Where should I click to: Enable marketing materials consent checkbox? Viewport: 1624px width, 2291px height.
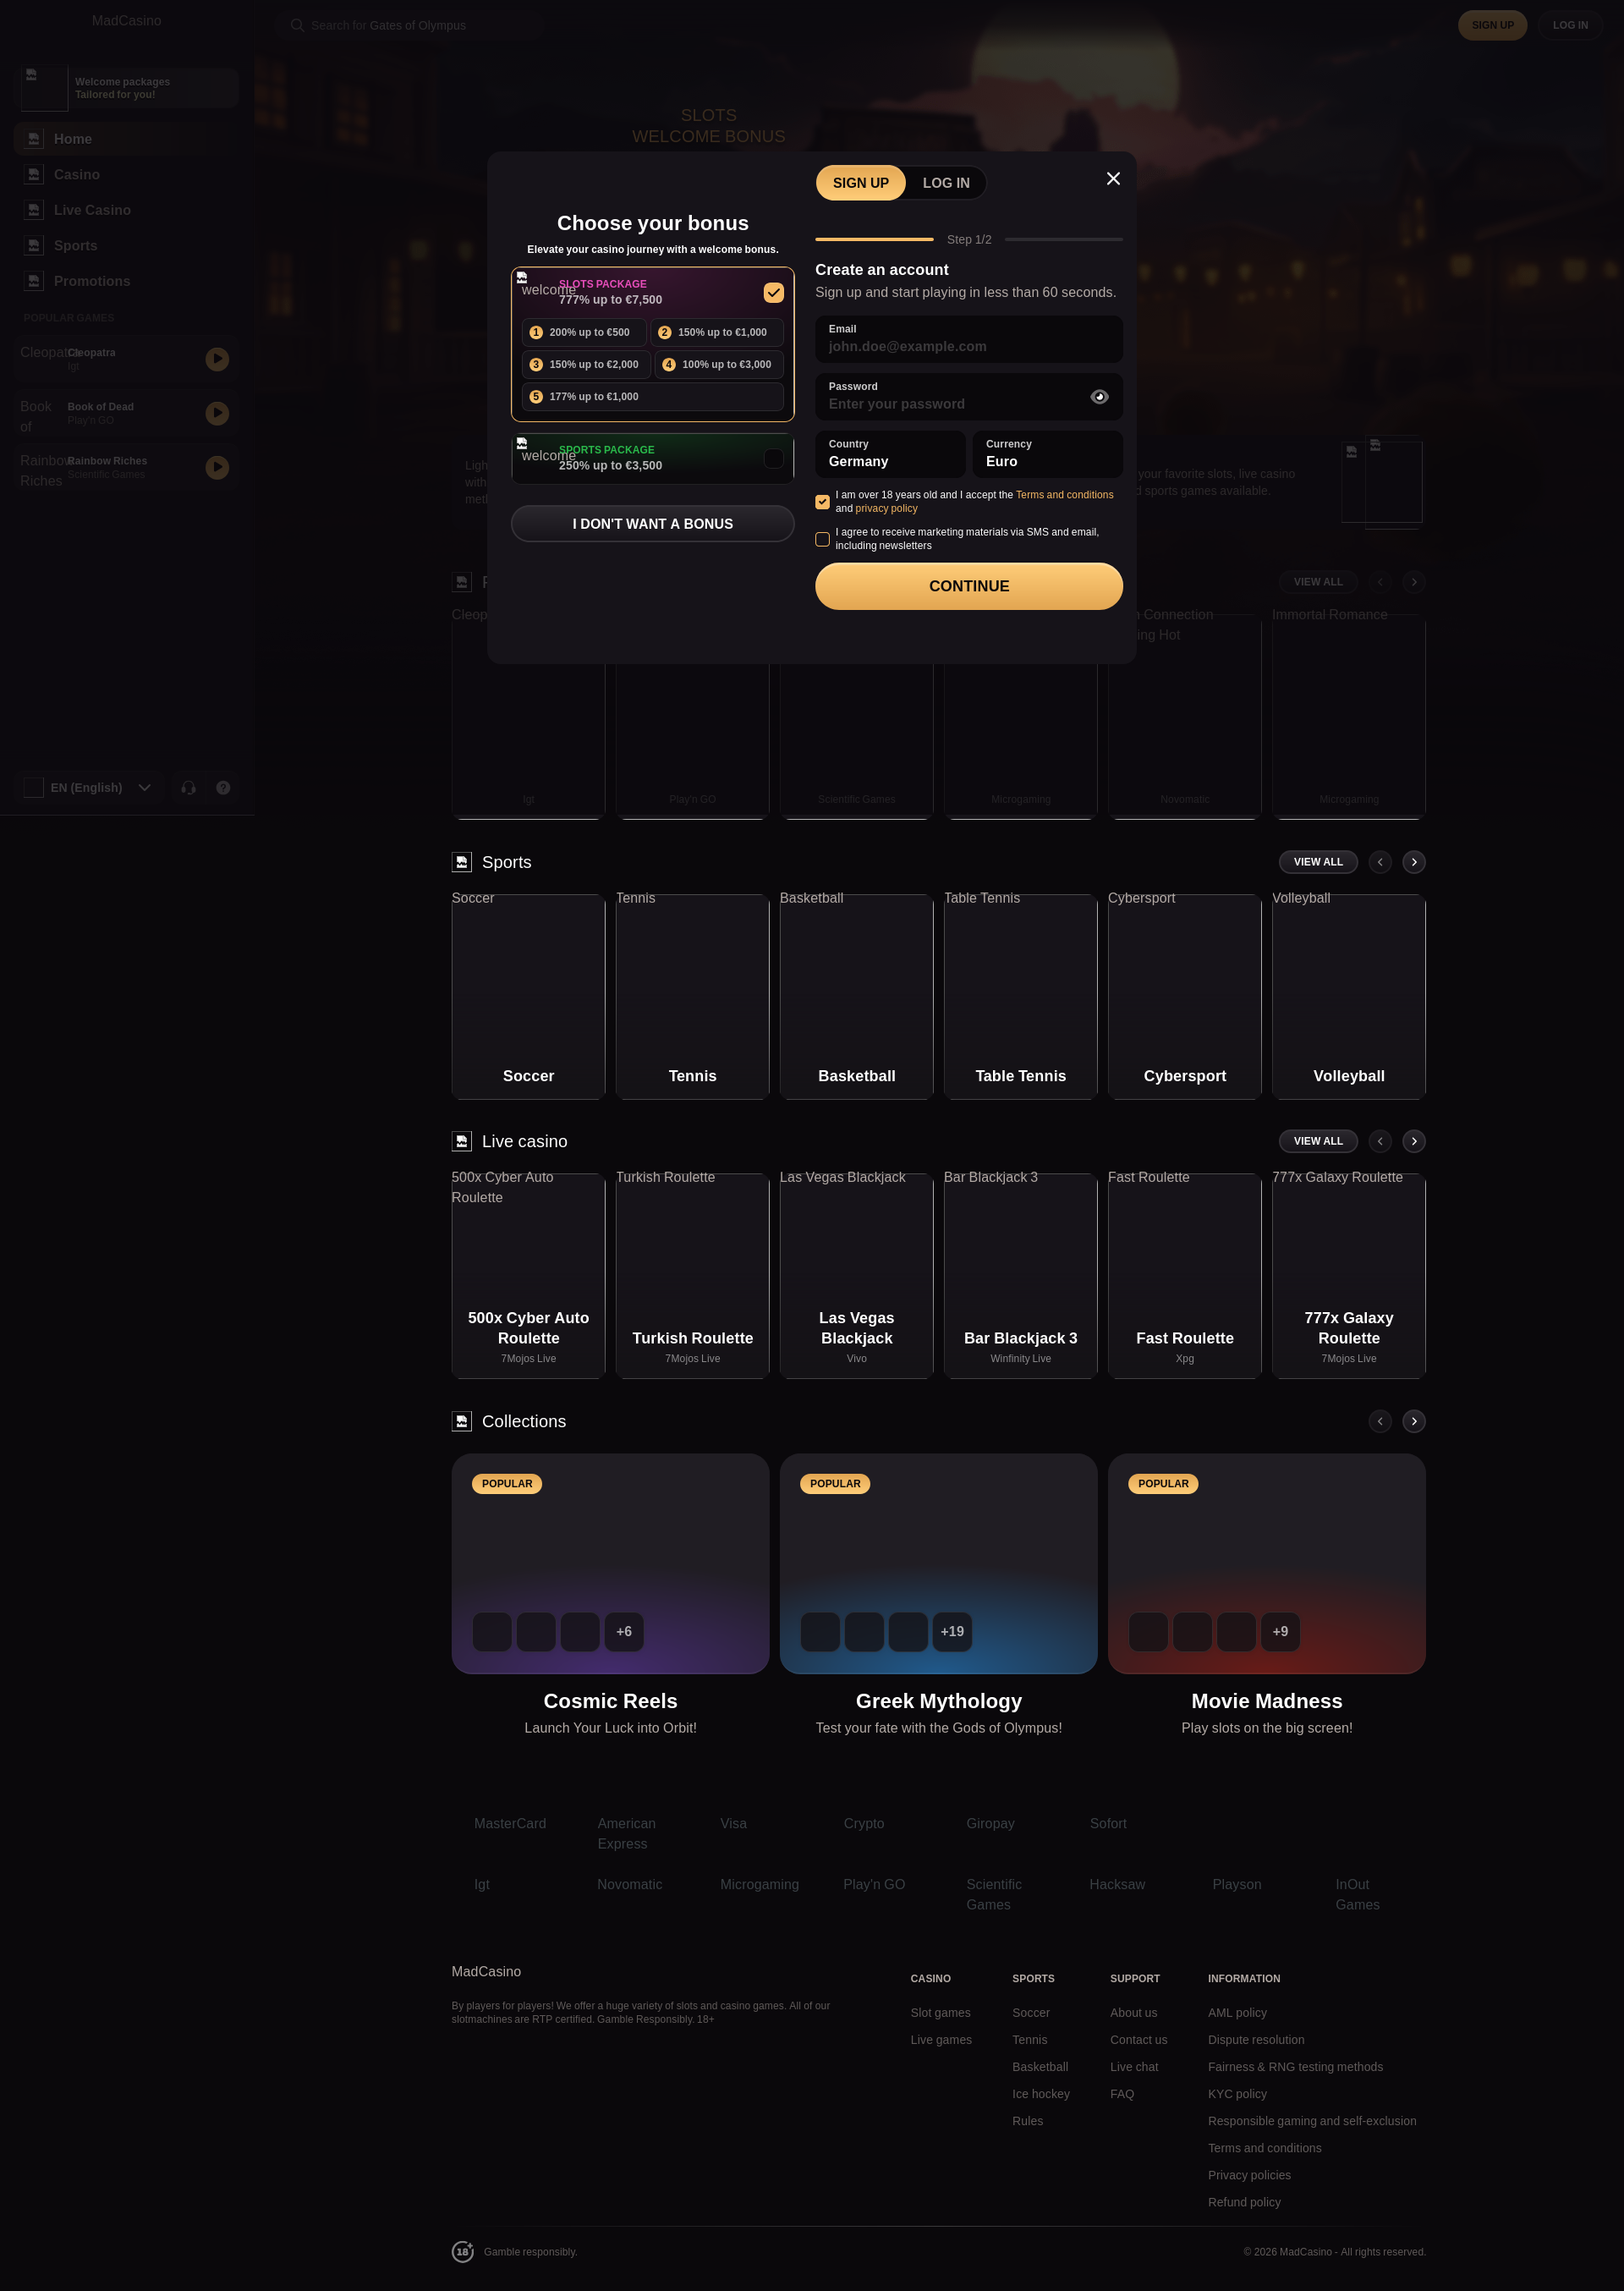(x=822, y=539)
